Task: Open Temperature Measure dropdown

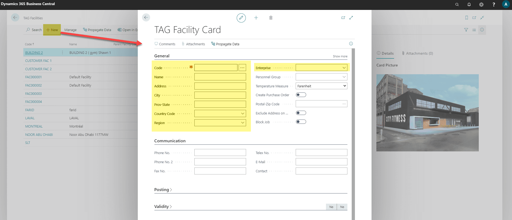Action: click(321, 86)
